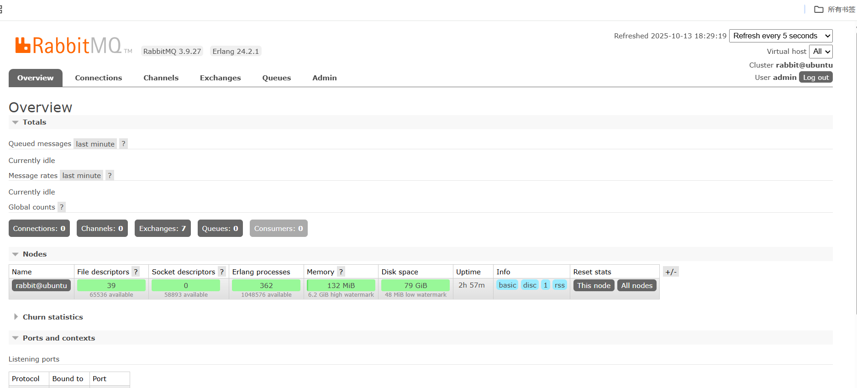Reset stats for This node
The height and width of the screenshot is (388, 857).
click(x=594, y=285)
